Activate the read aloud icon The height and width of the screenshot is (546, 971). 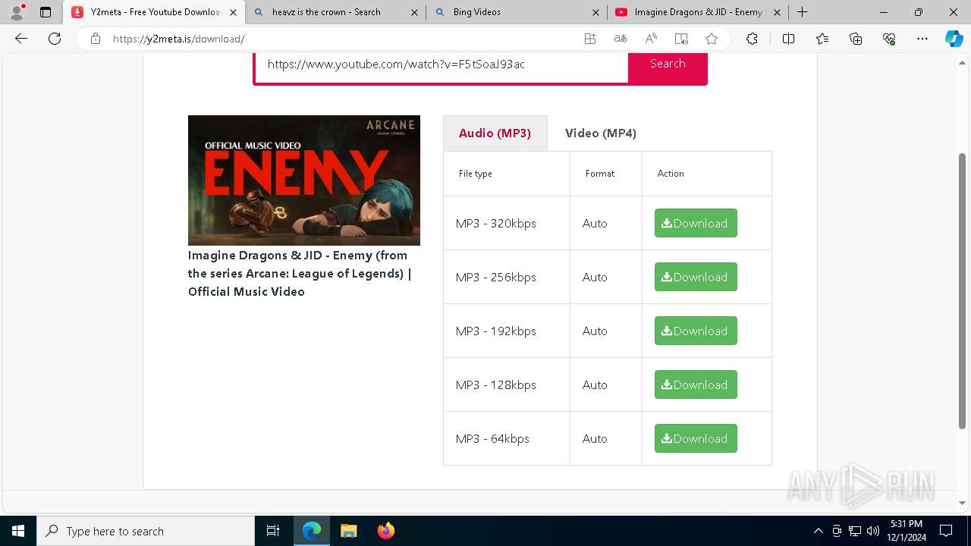[x=651, y=39]
